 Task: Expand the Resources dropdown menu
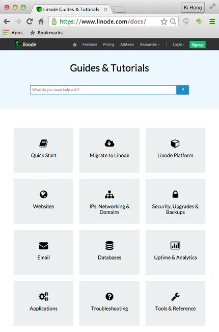pos(150,44)
